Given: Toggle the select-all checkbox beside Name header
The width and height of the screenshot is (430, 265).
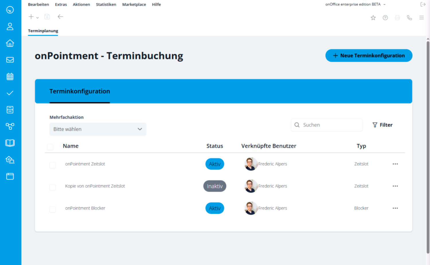Looking at the screenshot, I should point(50,147).
